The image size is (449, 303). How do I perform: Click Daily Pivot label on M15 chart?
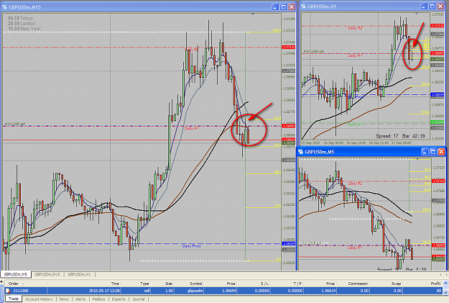point(192,246)
